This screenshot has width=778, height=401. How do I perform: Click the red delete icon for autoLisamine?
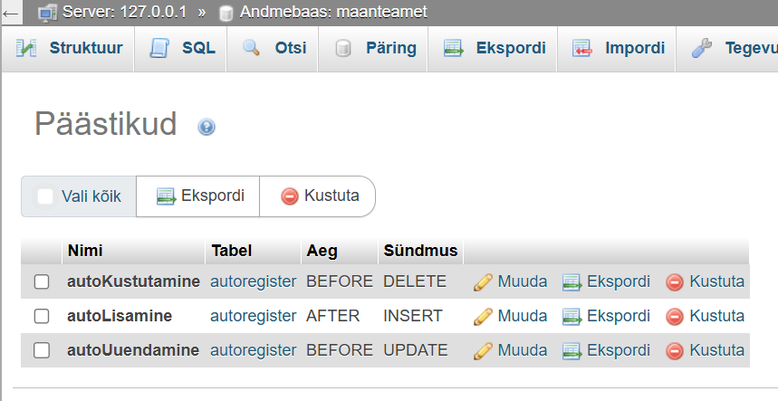click(674, 317)
